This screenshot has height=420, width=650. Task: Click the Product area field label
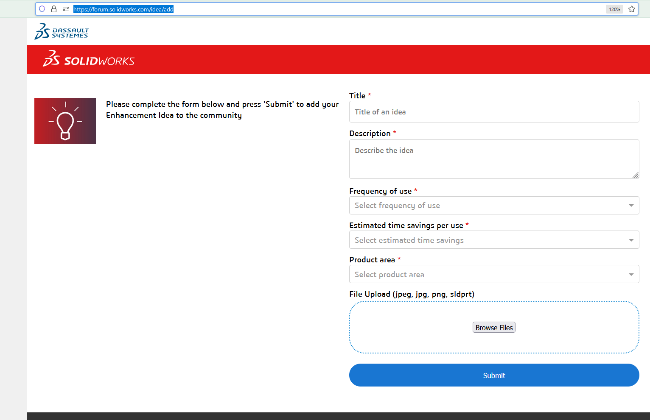(372, 260)
